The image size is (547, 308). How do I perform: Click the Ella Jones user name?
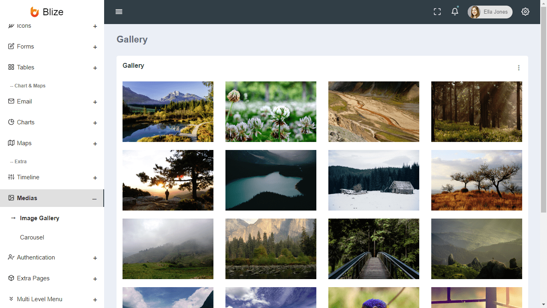pos(496,12)
